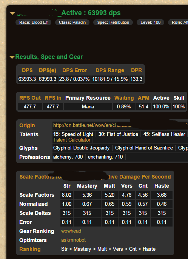Click the DPS Error column header

click(75, 70)
